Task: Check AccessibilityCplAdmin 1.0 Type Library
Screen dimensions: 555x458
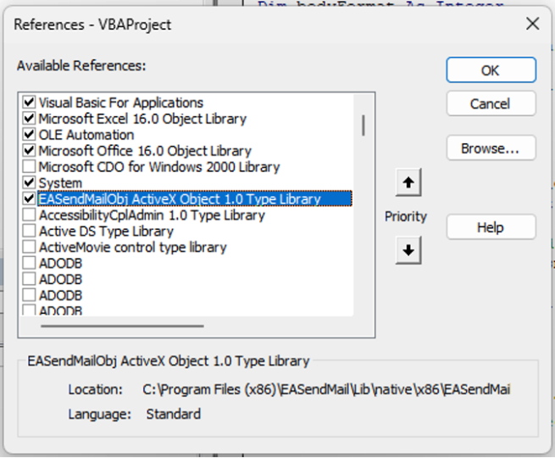Action: 30,215
